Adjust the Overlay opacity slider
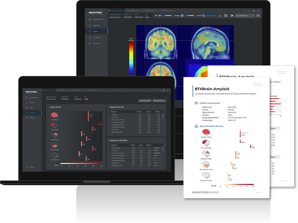 pyautogui.click(x=189, y=15)
